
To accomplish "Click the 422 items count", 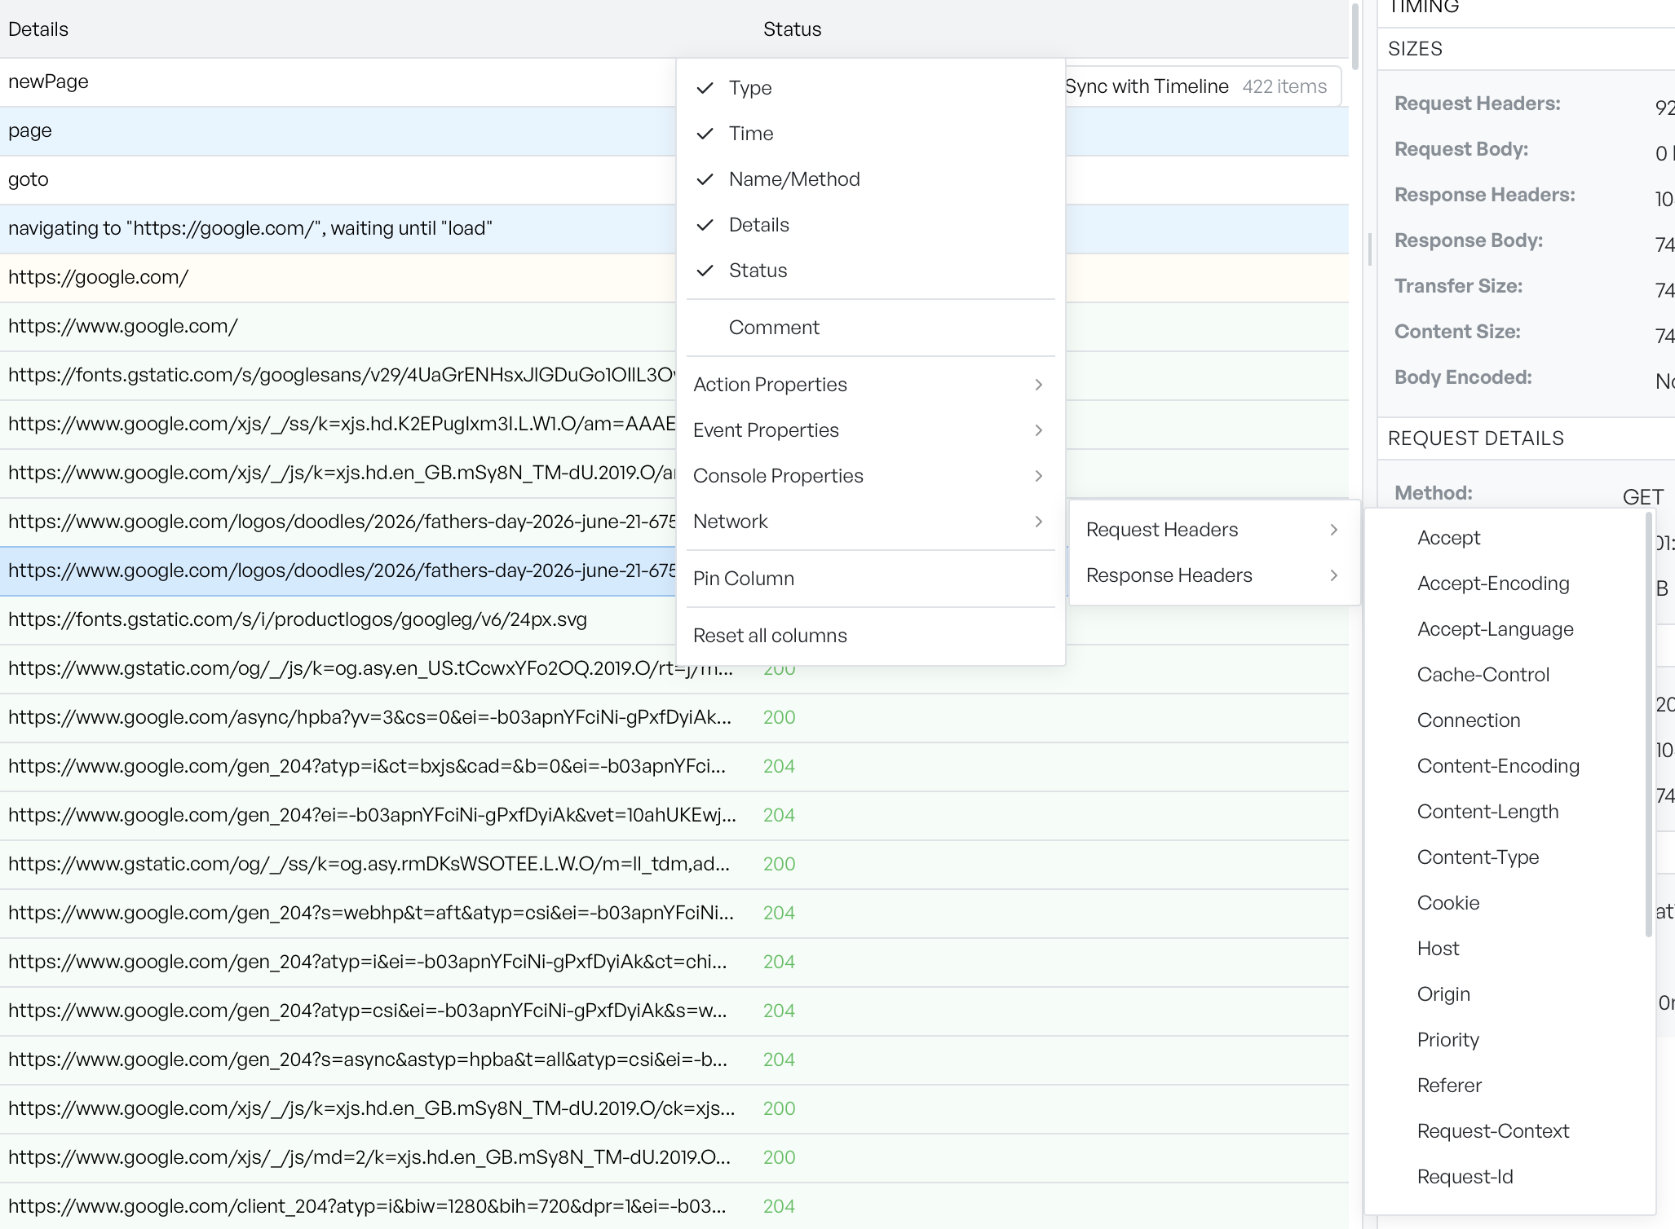I will (1284, 86).
